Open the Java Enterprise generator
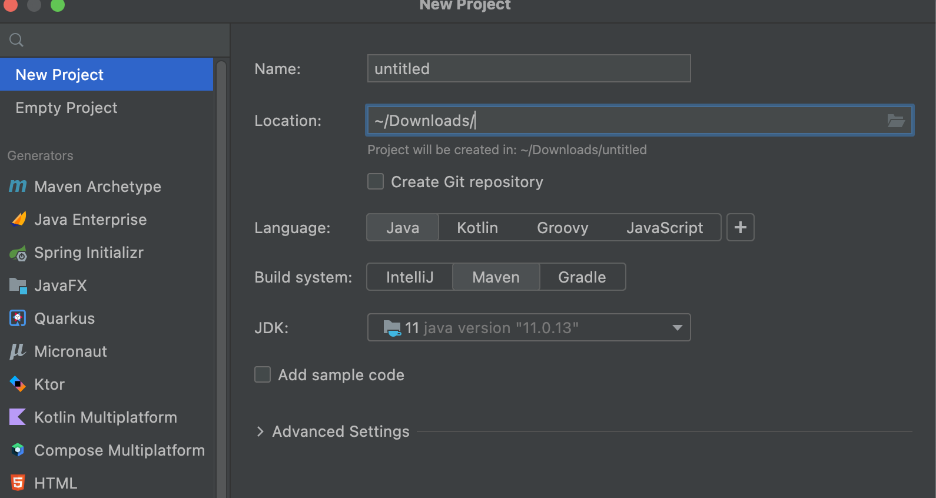 pyautogui.click(x=107, y=219)
